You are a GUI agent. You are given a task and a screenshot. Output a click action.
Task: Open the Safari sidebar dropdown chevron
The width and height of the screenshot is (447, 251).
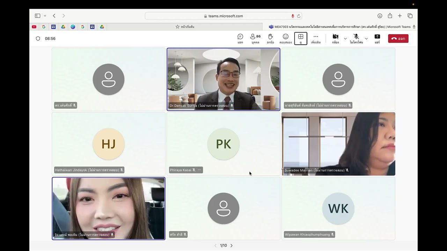pos(45,16)
